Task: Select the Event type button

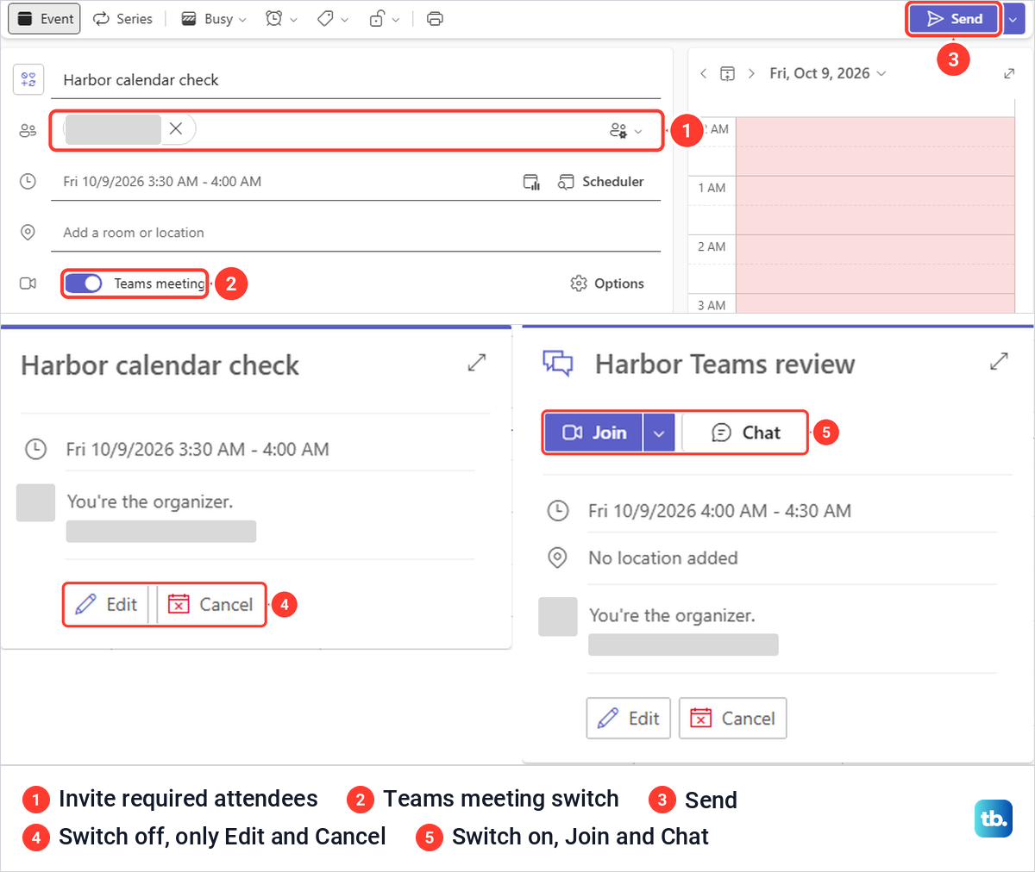Action: click(x=44, y=19)
